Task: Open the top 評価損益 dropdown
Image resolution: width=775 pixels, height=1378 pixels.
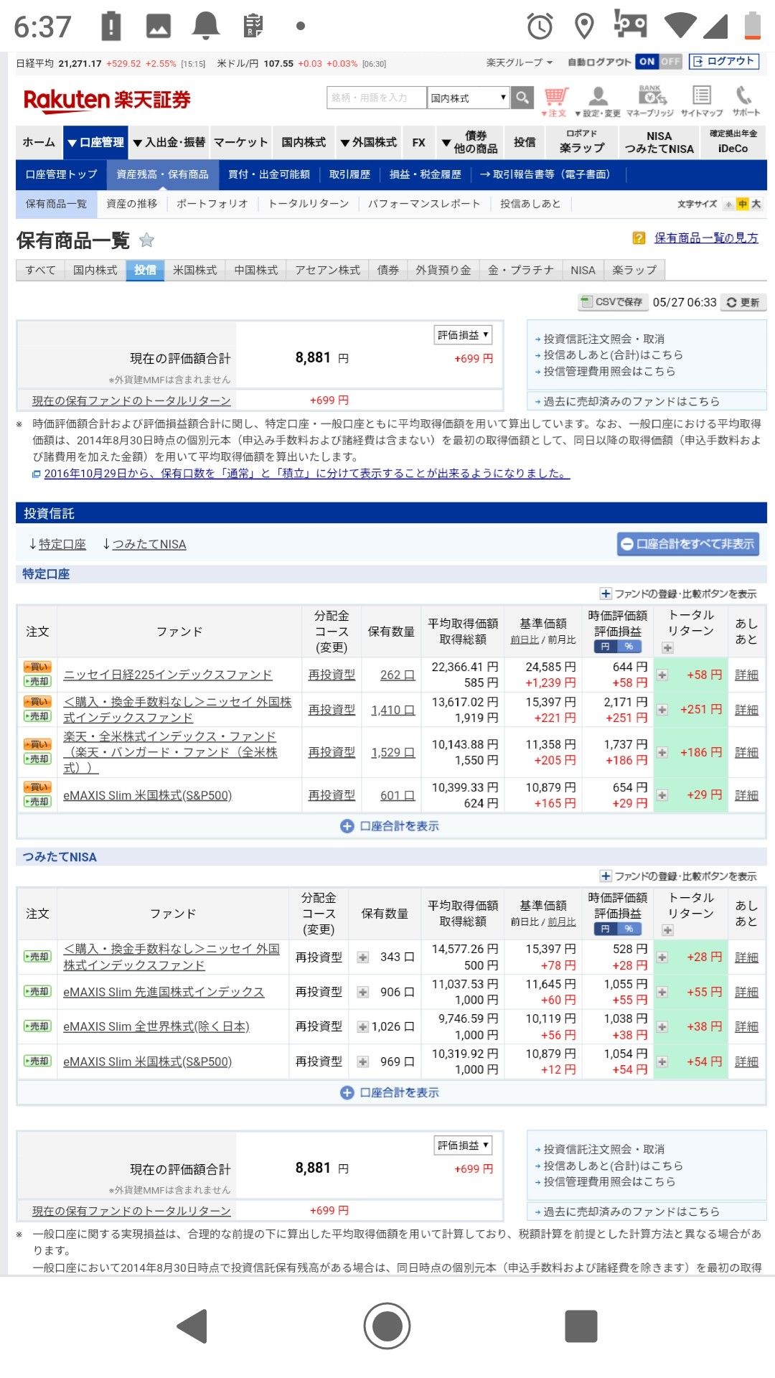Action: click(463, 335)
